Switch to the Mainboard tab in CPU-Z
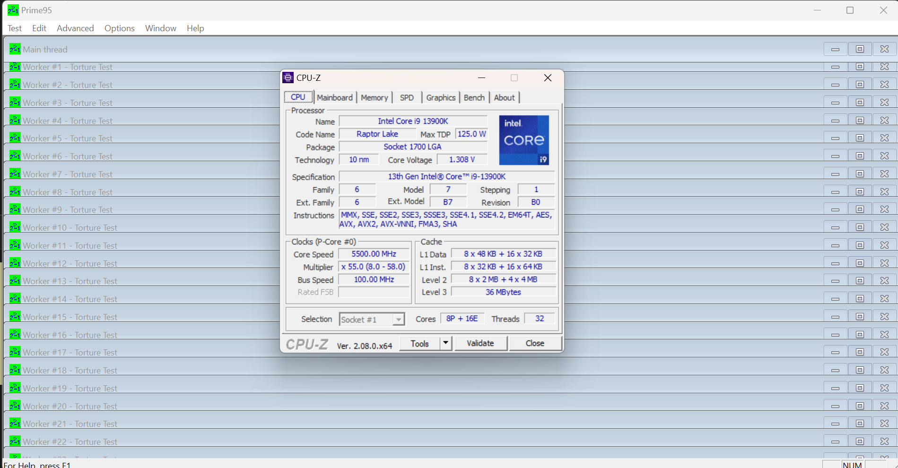The height and width of the screenshot is (468, 898). [x=335, y=97]
